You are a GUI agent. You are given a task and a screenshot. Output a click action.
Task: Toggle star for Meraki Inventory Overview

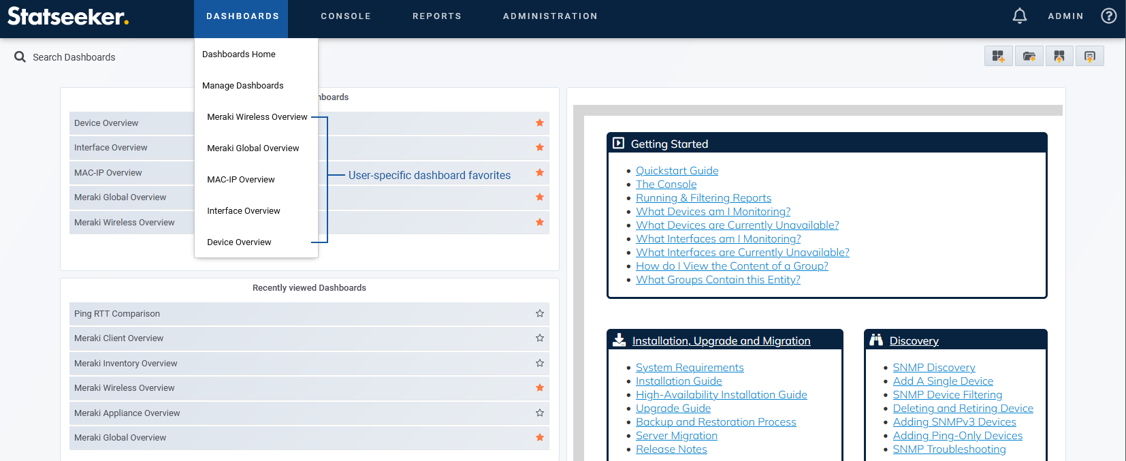coord(539,363)
